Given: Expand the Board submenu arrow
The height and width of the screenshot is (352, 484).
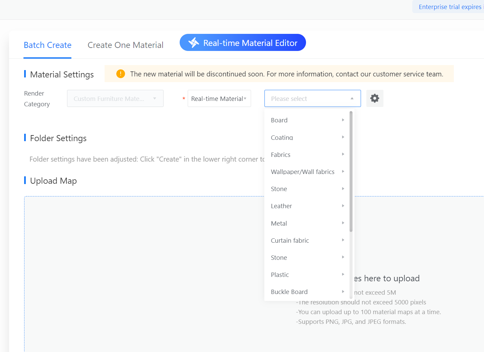Looking at the screenshot, I should click(343, 120).
